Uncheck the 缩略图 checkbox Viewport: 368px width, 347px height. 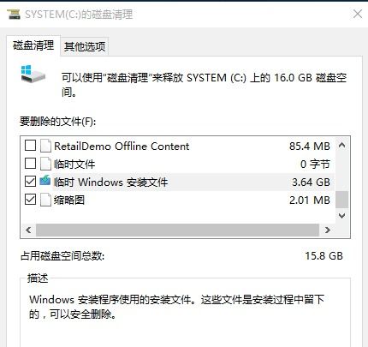point(30,200)
